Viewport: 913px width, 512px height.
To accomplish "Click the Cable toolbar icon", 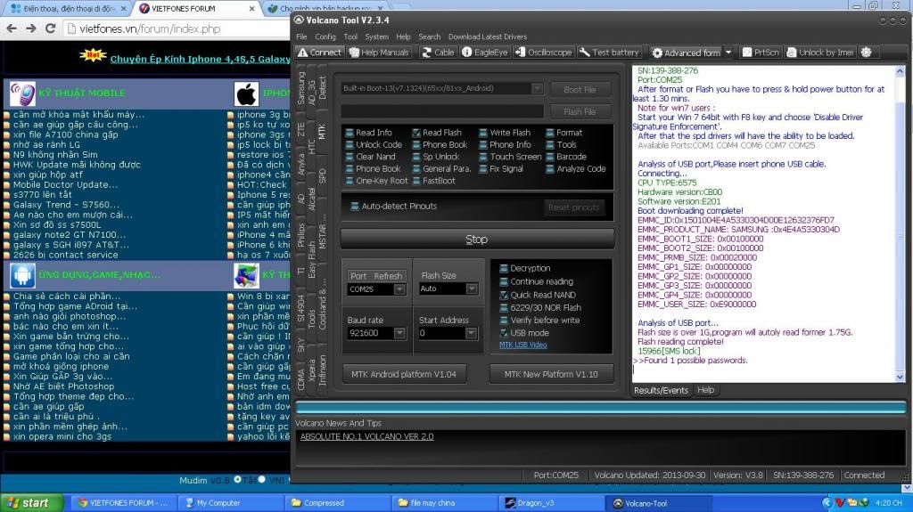I will pos(438,53).
